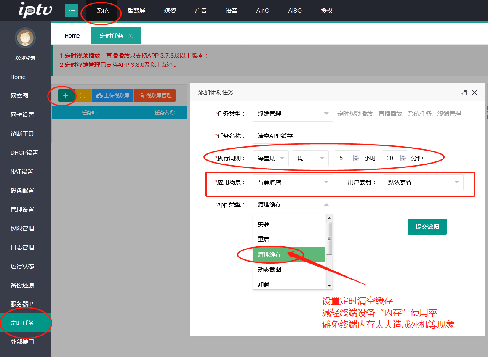This screenshot has height=357, width=488.
Task: Click the user avatar in sidebar
Action: 25,39
